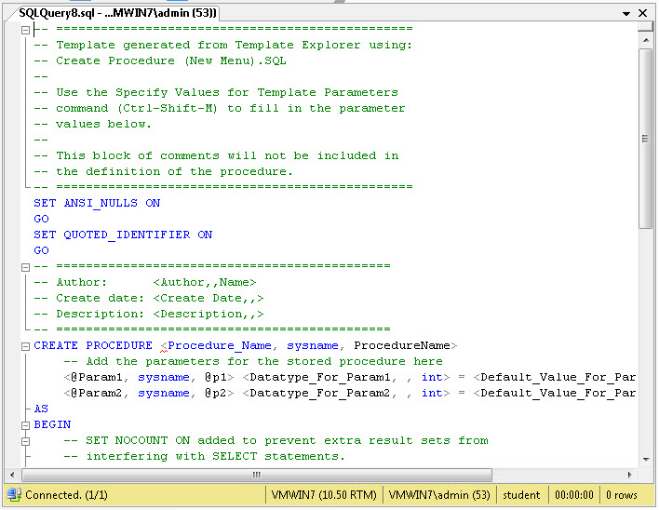Click 'VMWIN7\admin (53)' in status bar

pos(439,495)
